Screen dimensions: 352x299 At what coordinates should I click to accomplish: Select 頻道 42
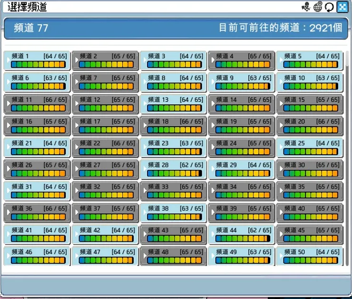[x=105, y=235]
